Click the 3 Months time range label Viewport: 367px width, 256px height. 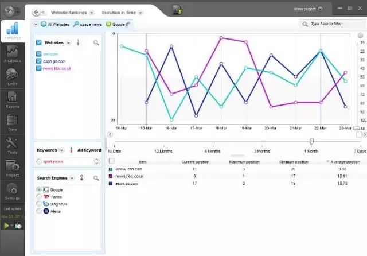[x=262, y=152]
